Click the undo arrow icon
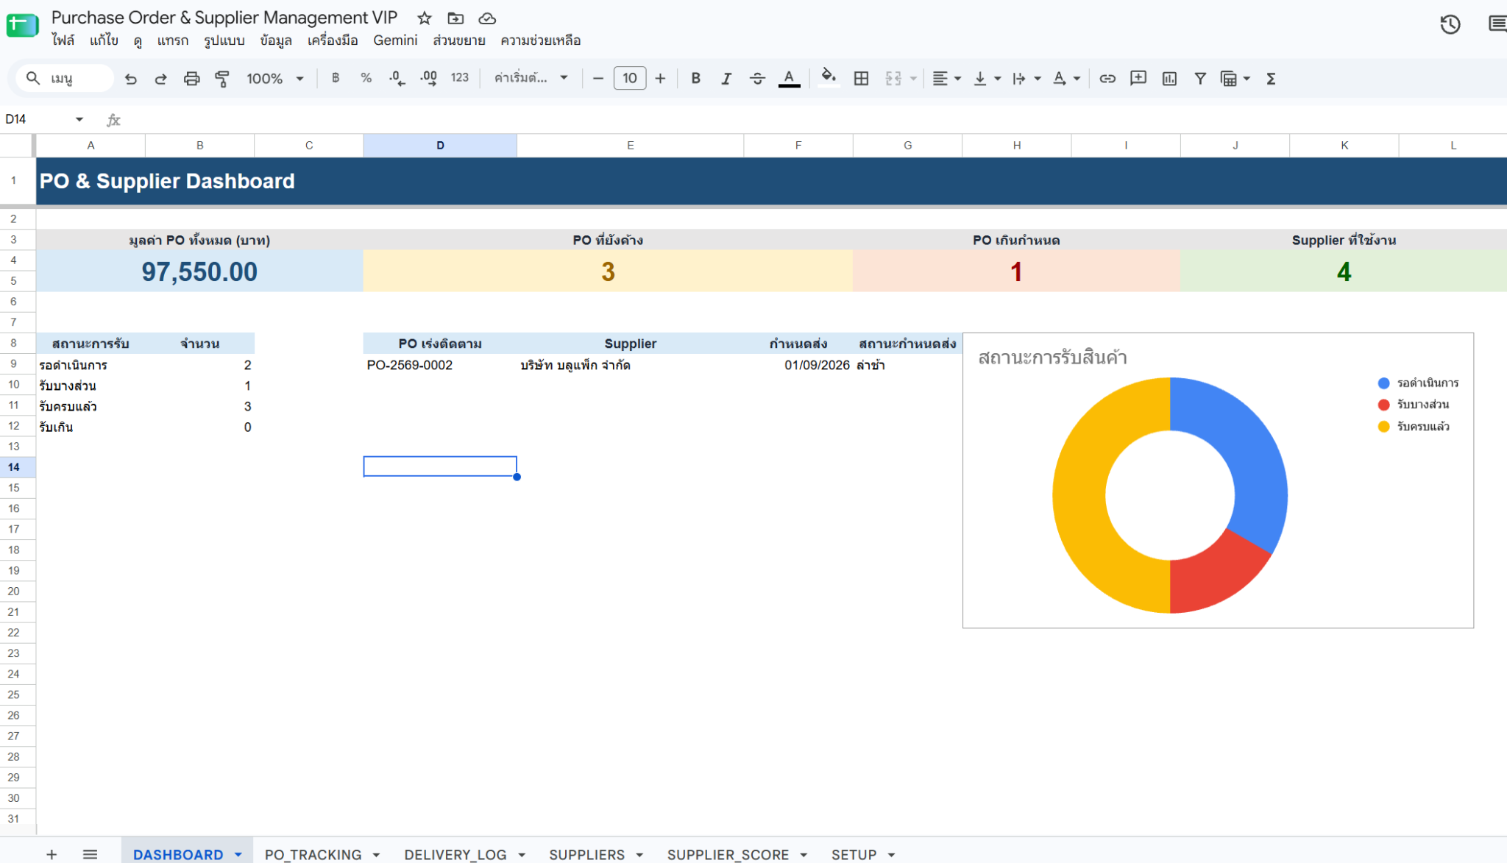Screen dimensions: 1507x863 point(131,79)
